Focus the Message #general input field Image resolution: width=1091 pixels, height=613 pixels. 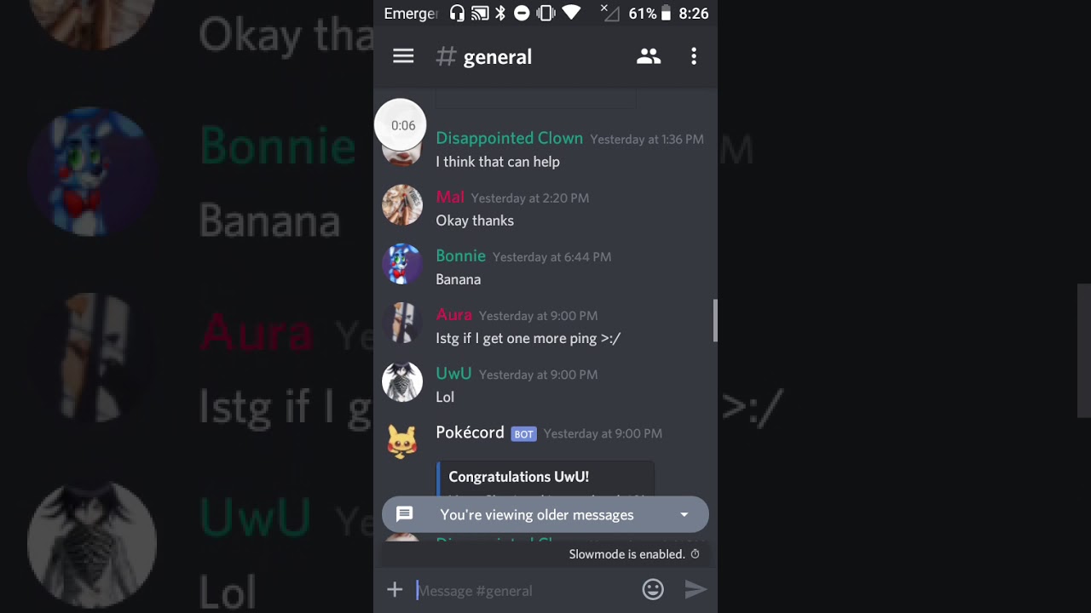pyautogui.click(x=524, y=590)
